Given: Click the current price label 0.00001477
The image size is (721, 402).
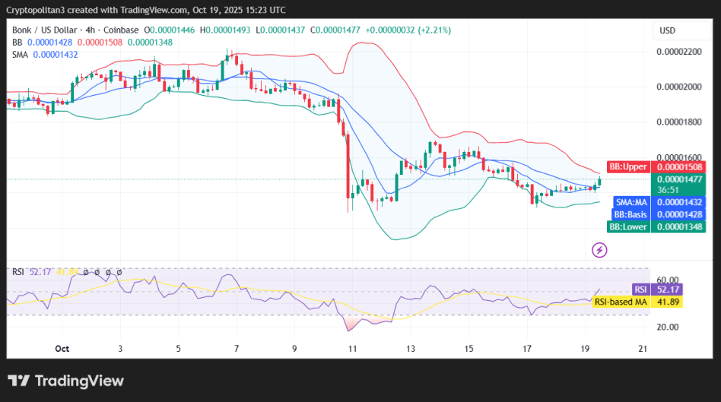Looking at the screenshot, I should 678,179.
